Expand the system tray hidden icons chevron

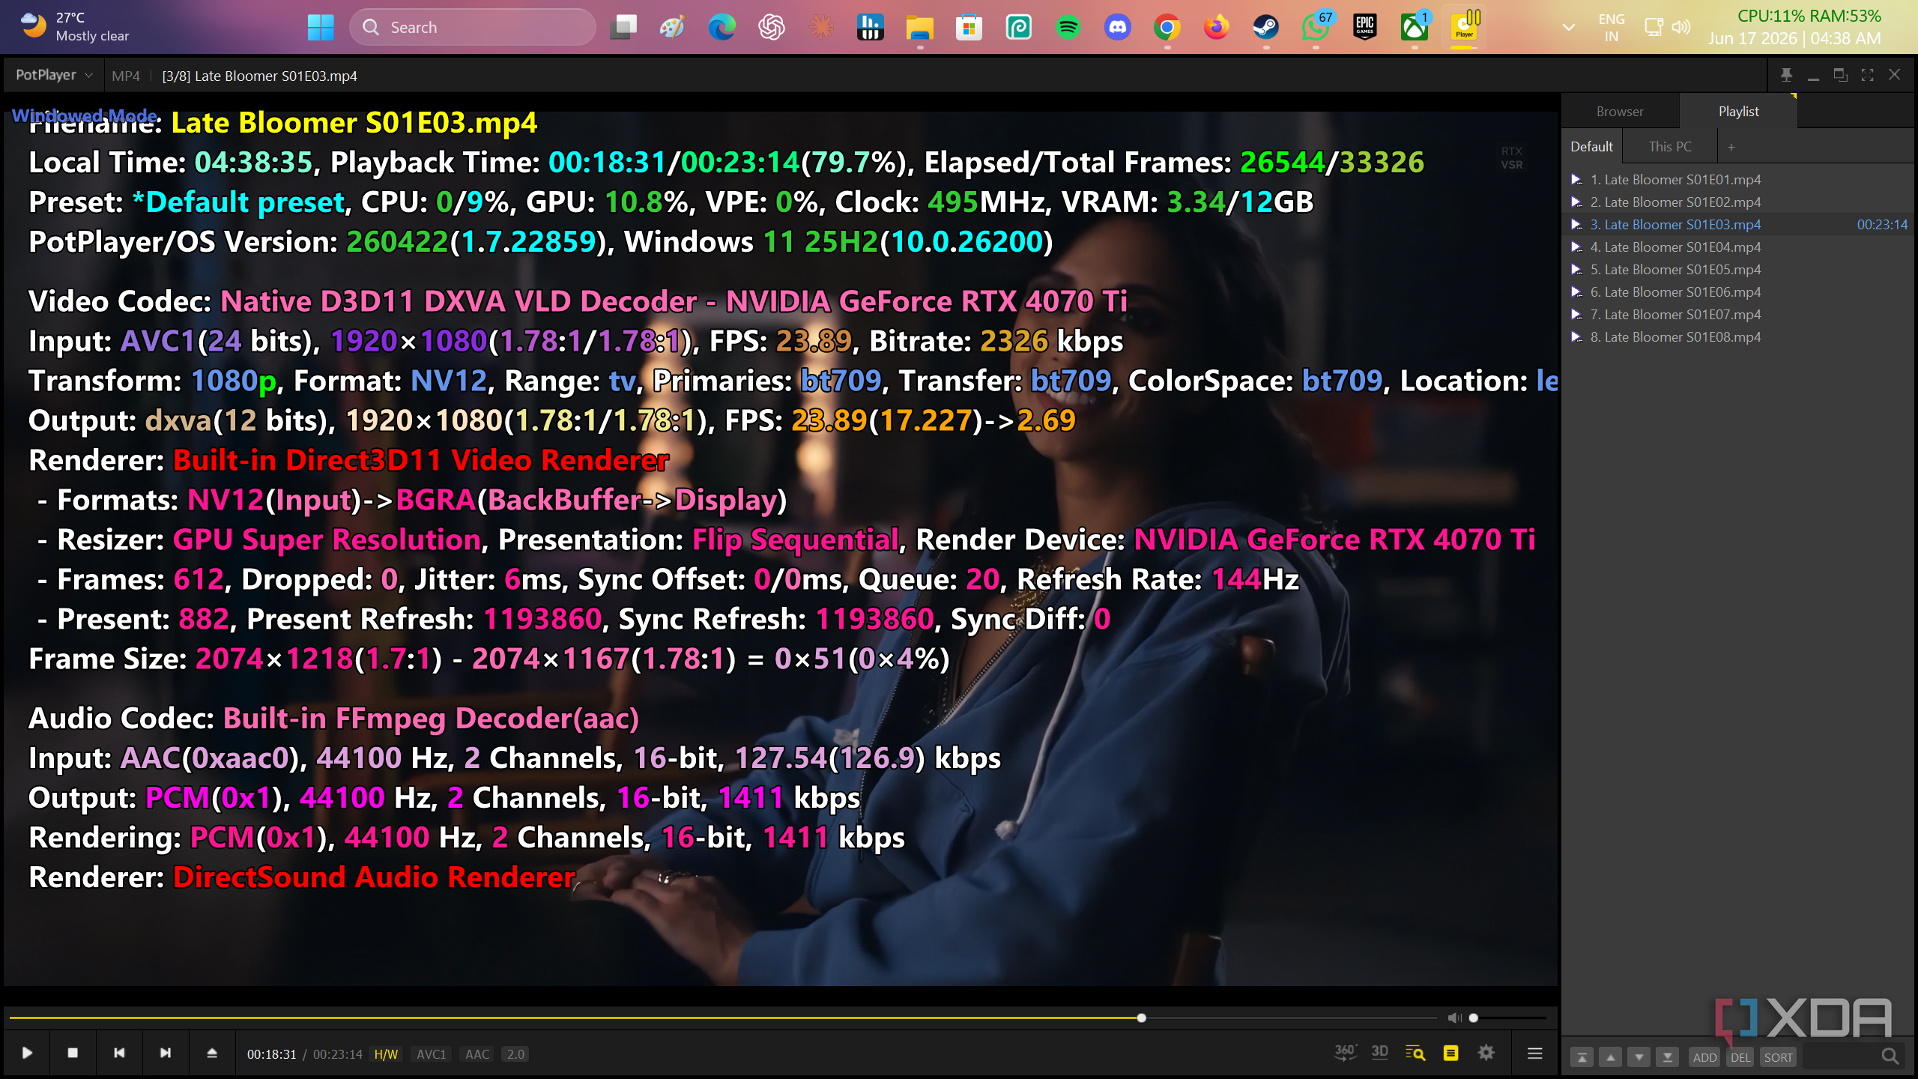coord(1568,28)
